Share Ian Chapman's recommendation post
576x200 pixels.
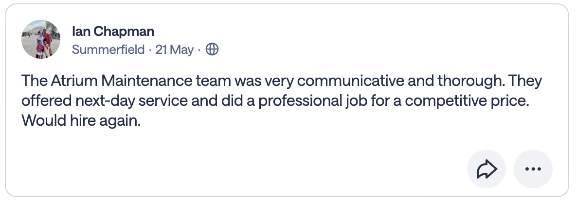(x=486, y=169)
